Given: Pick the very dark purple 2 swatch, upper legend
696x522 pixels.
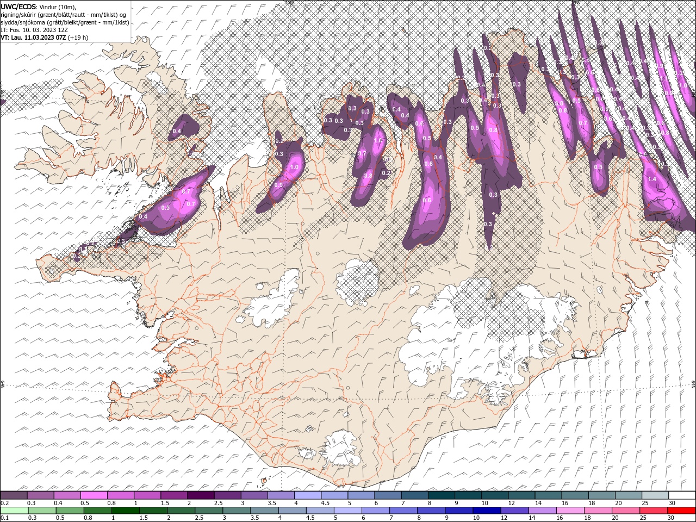Looking at the screenshot, I should pos(200,495).
